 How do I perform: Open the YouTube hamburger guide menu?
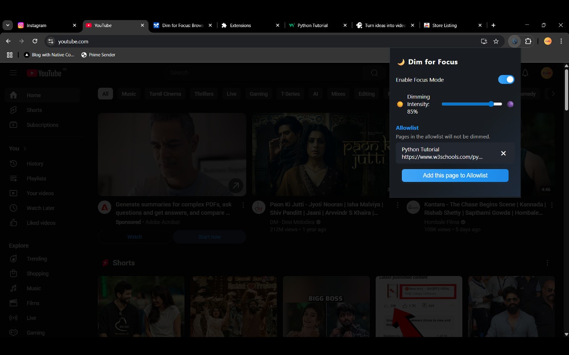coord(13,73)
